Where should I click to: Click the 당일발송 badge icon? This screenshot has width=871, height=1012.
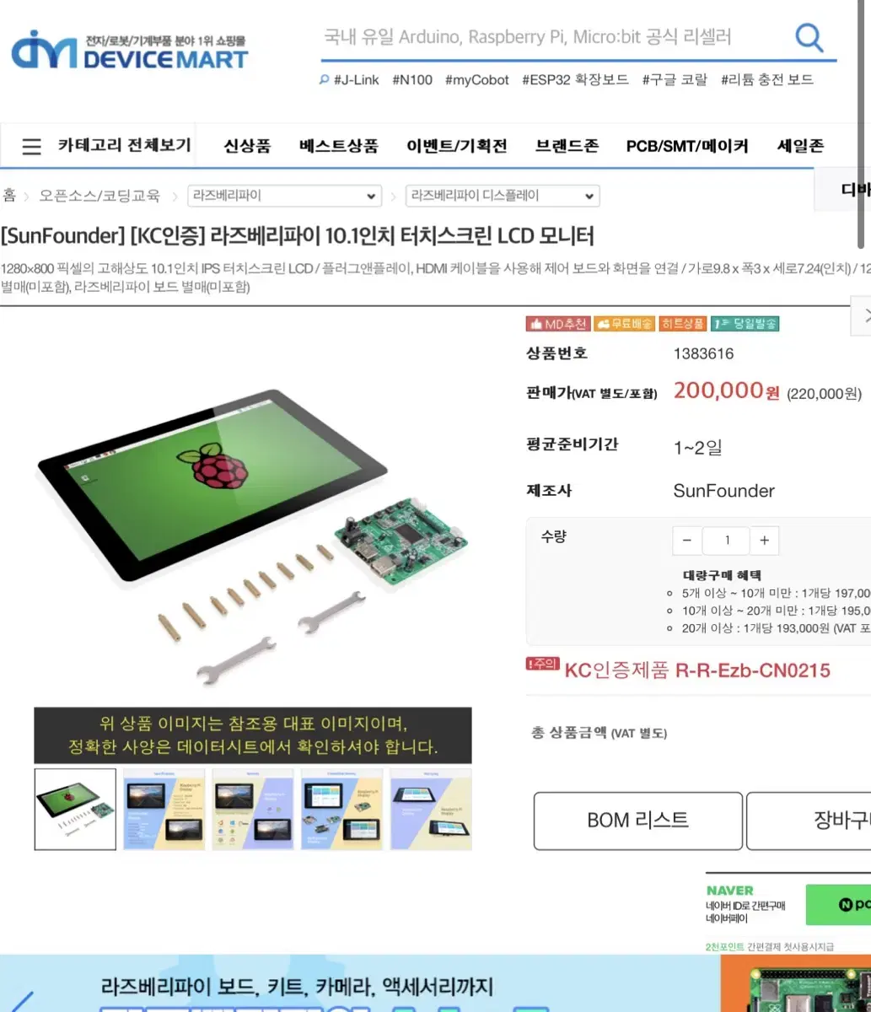click(745, 324)
